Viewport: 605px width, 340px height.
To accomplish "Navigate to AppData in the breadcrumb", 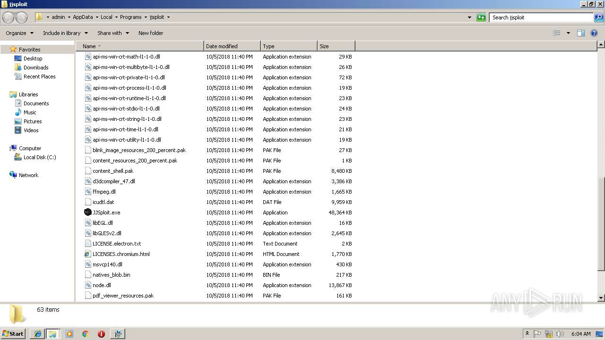I will pos(83,17).
